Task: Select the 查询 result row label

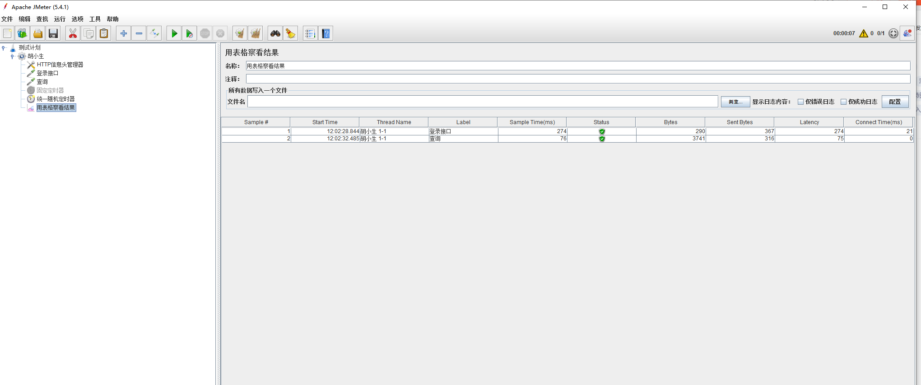Action: tap(435, 139)
